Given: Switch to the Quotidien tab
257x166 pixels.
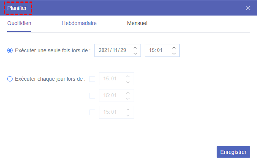Looking at the screenshot, I should click(19, 23).
